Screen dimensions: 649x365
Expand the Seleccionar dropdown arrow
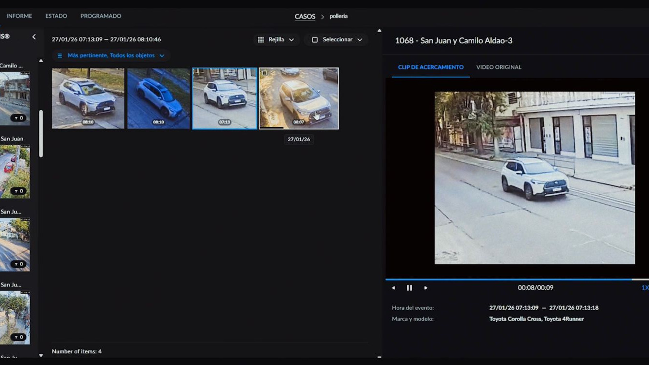click(360, 40)
